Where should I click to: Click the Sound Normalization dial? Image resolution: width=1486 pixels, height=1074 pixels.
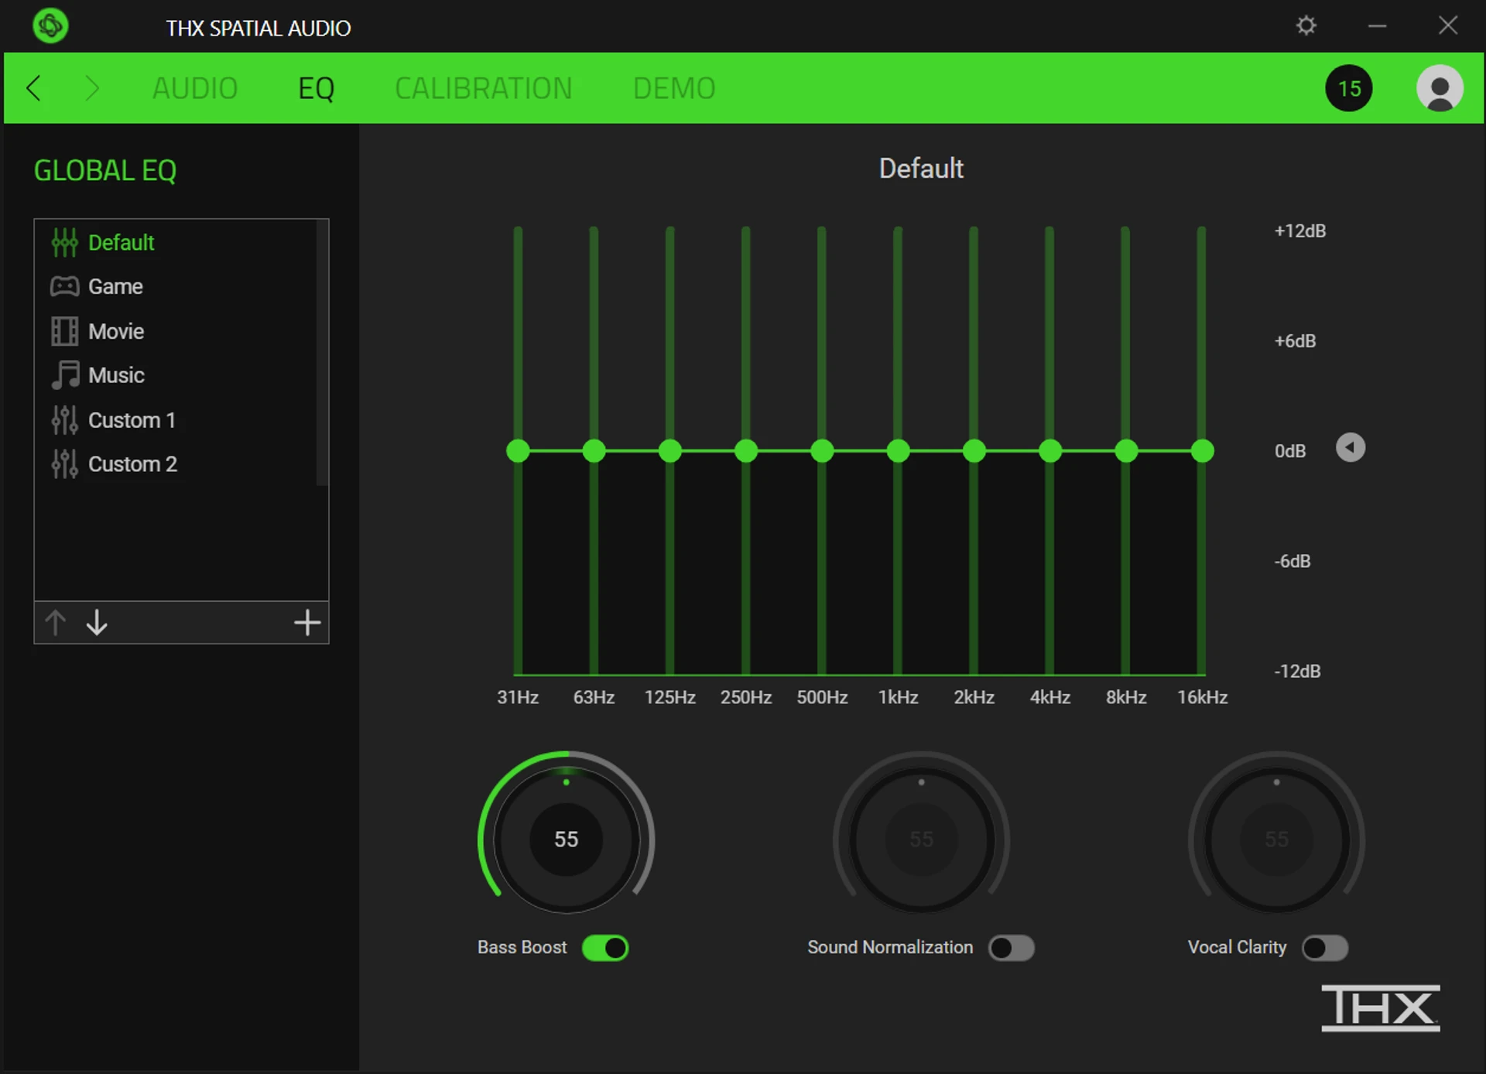[921, 839]
